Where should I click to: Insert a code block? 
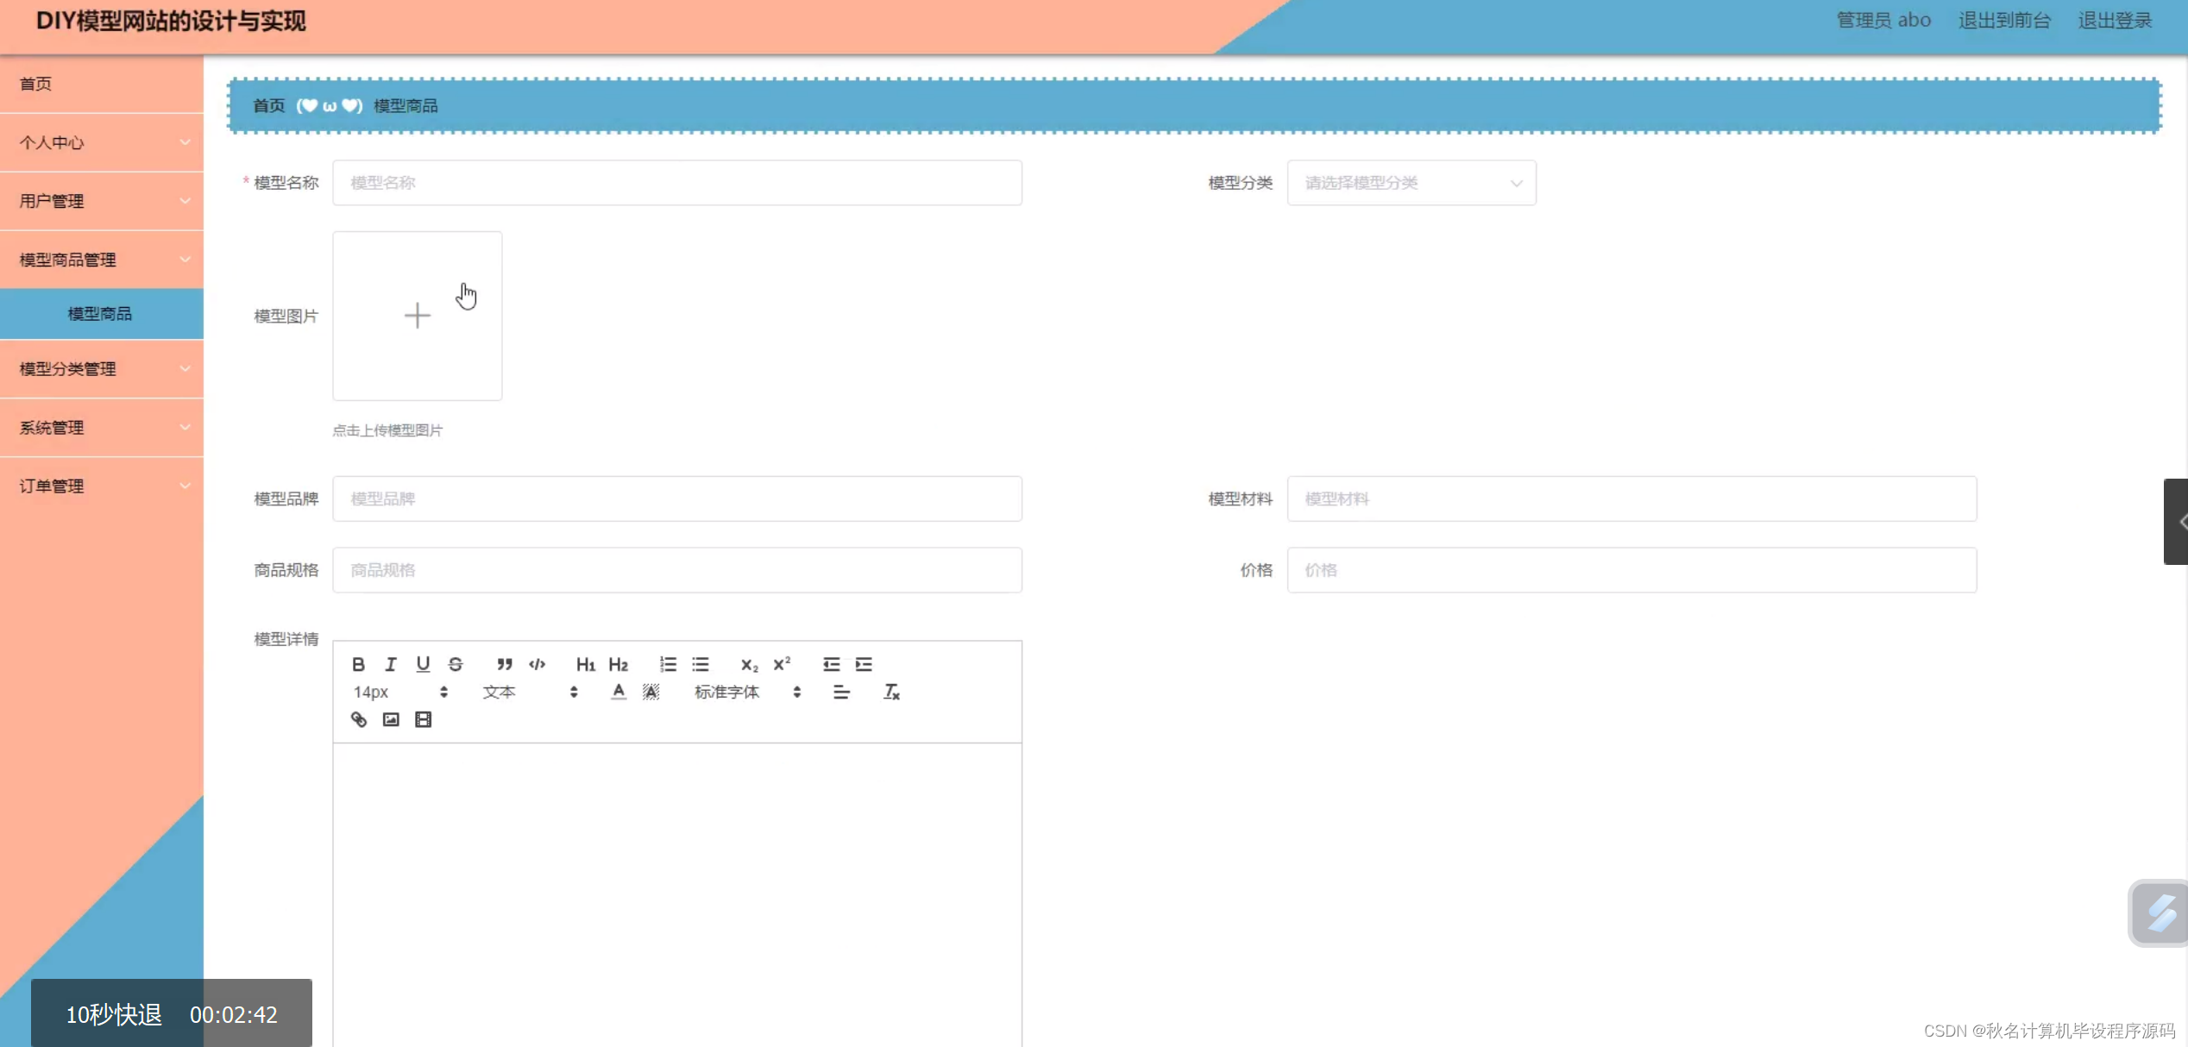coord(537,664)
